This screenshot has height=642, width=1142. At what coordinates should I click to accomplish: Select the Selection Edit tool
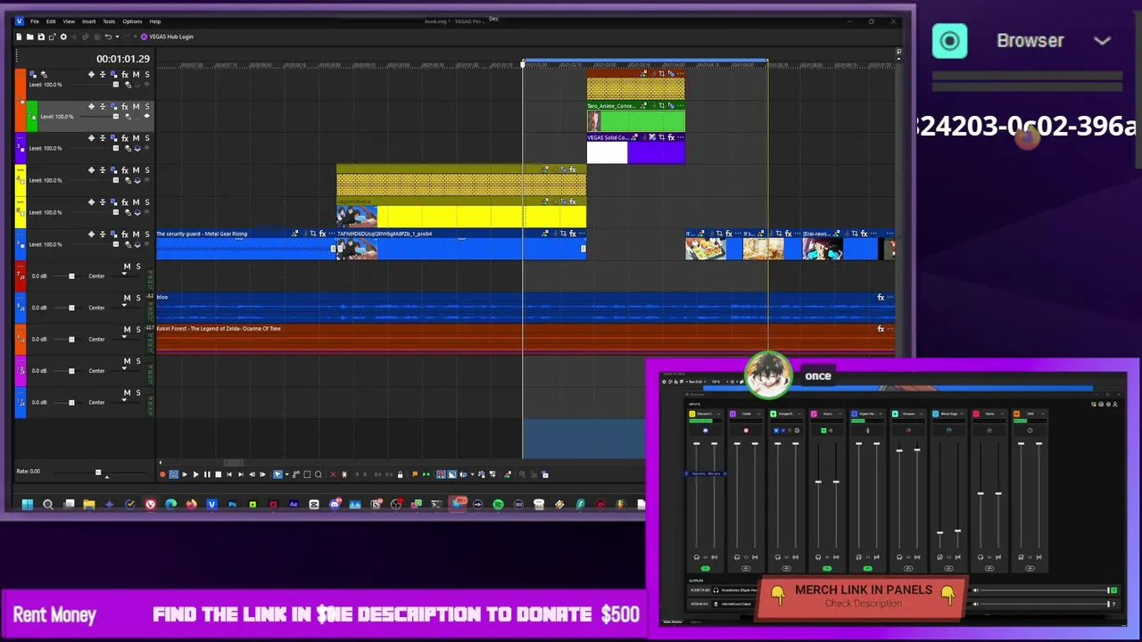click(x=307, y=474)
